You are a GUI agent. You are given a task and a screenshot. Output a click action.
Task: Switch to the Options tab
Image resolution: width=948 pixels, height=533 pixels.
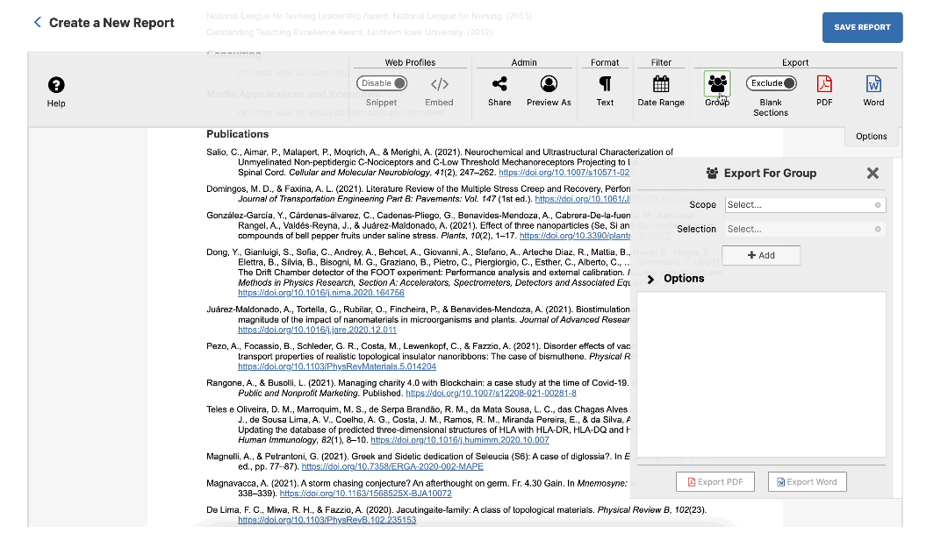(872, 137)
